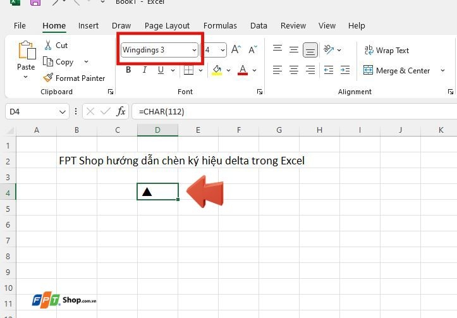Click the Save icon in title bar
The image size is (457, 318).
click(x=35, y=3)
